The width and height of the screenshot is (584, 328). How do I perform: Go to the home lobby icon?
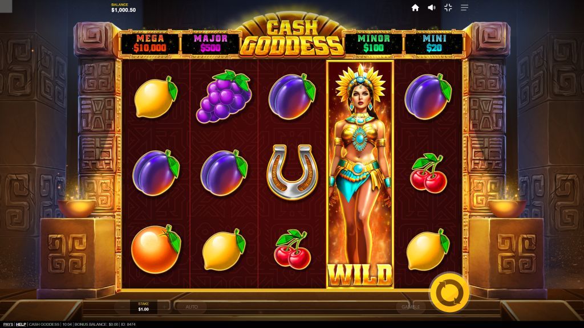[415, 8]
